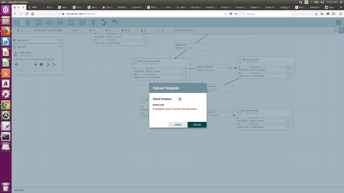The image size is (344, 193).
Task: Click the Start play button in Operate
Action: 35,65
